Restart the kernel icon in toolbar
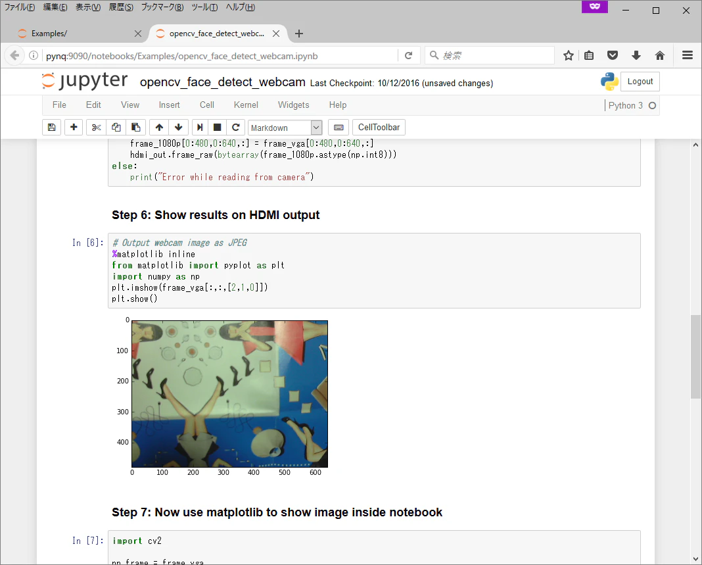 tap(235, 127)
